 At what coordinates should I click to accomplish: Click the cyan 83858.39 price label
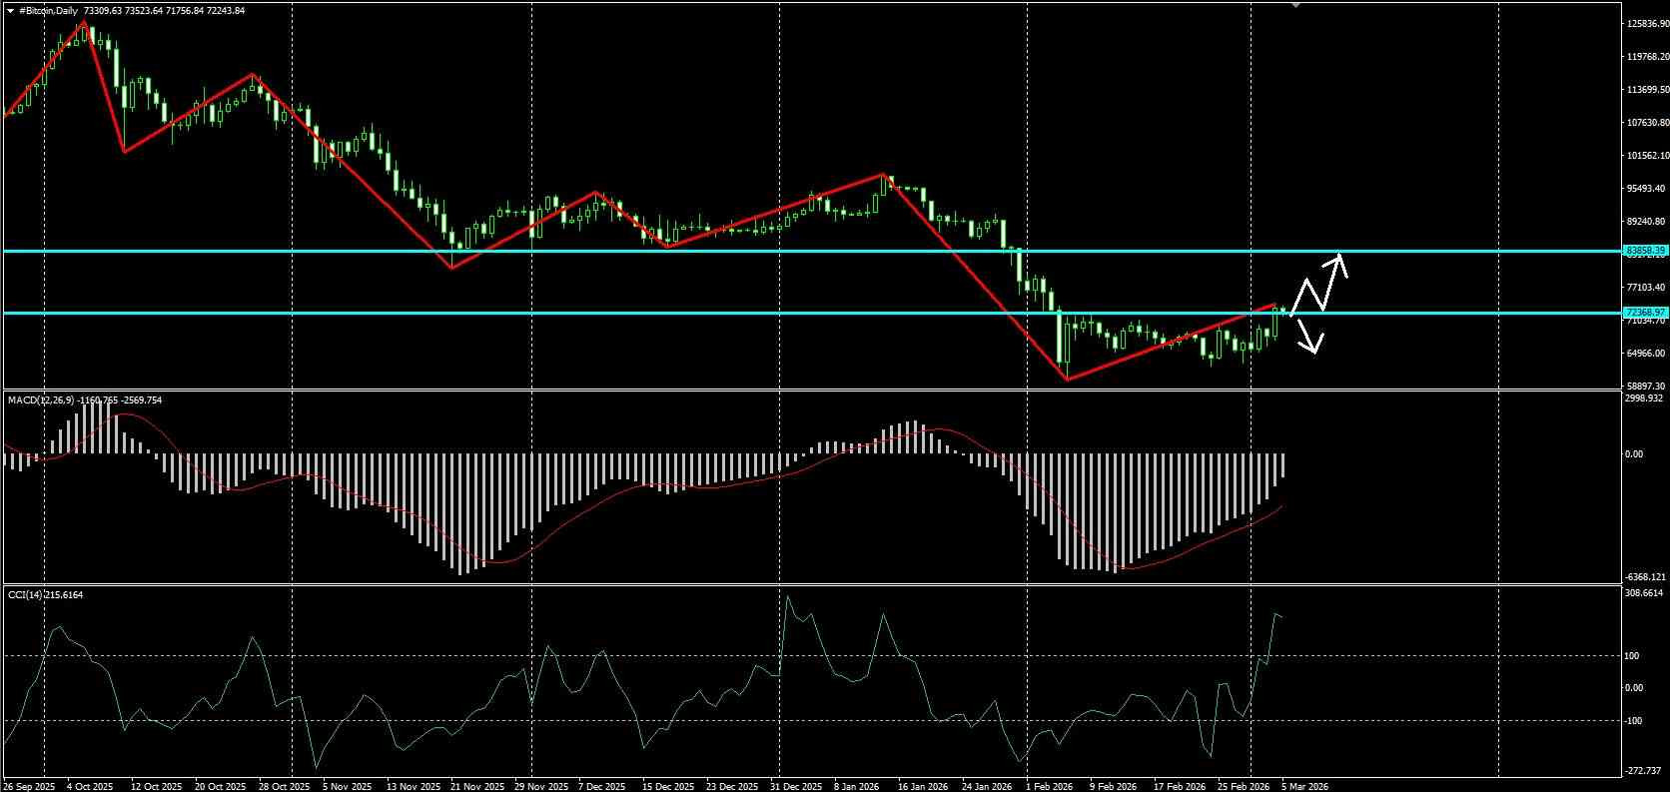tap(1645, 251)
